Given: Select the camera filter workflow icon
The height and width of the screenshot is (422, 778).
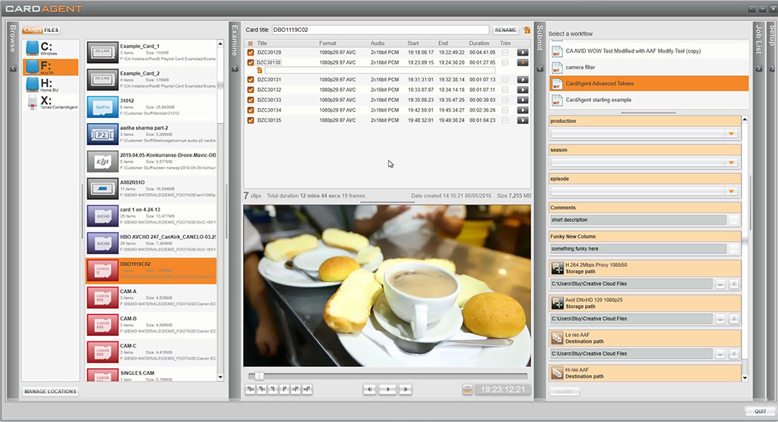Looking at the screenshot, I should point(556,68).
